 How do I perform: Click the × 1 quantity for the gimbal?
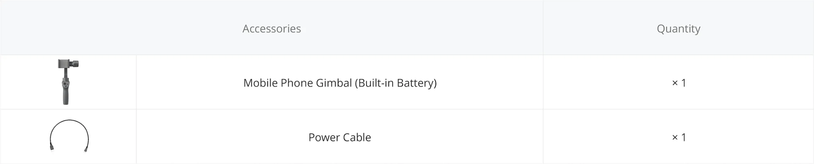pyautogui.click(x=678, y=83)
